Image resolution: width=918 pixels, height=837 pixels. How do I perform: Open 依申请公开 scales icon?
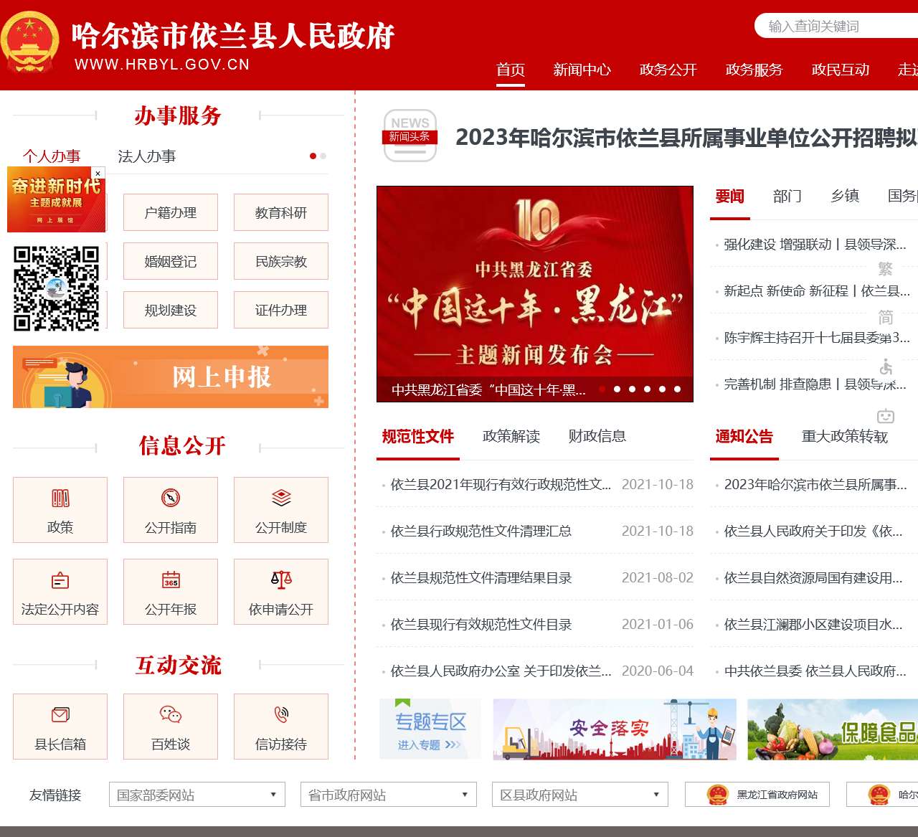tap(280, 580)
